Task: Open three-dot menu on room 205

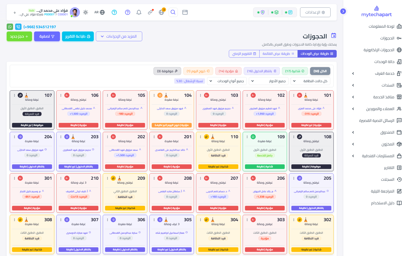Action: 294,178
